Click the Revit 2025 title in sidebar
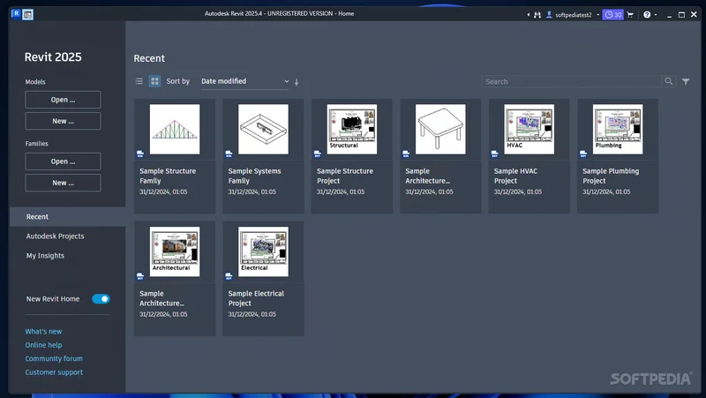Screen dimensions: 706x398 53,57
